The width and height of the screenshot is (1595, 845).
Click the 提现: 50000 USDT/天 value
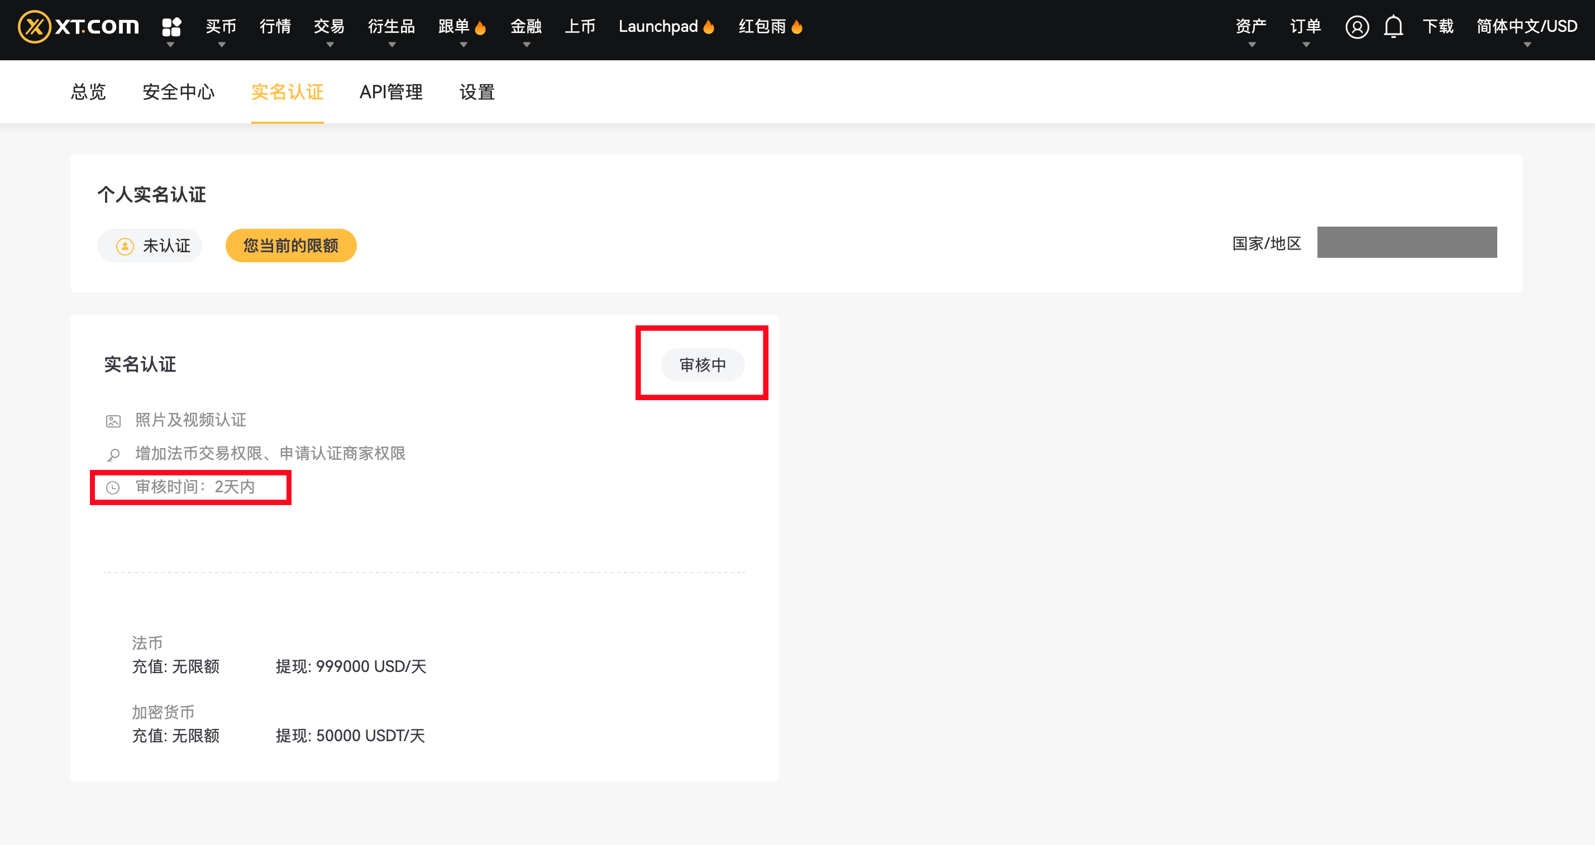coord(351,736)
